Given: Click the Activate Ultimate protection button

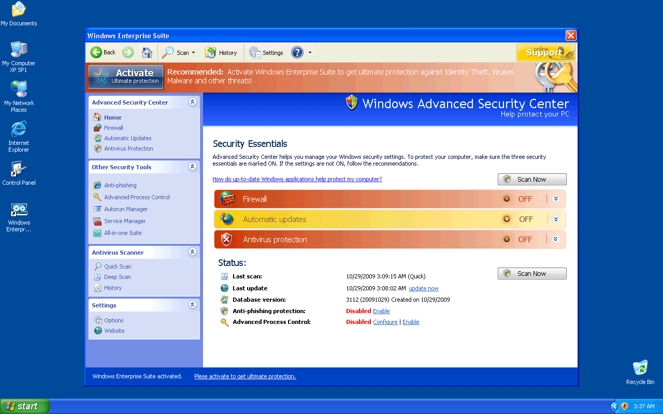Looking at the screenshot, I should [x=126, y=76].
